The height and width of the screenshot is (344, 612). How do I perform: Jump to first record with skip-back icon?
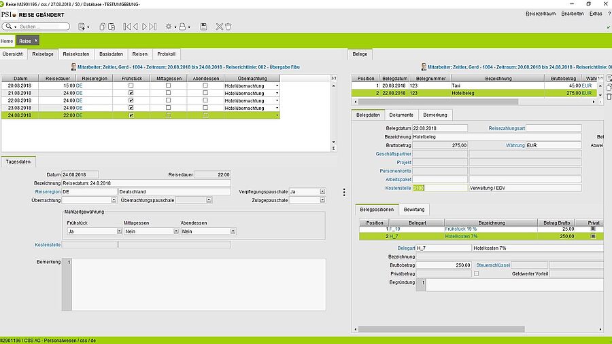point(126,26)
